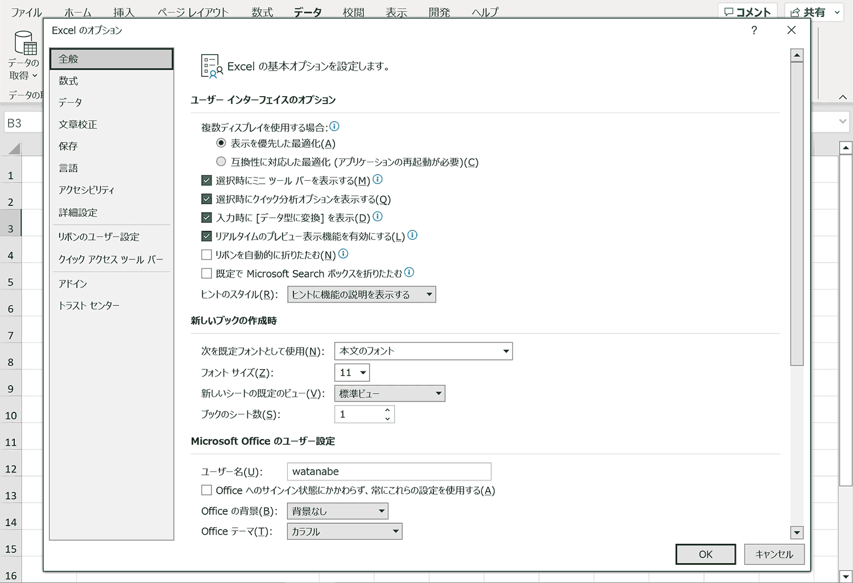Open the 開発 ribbon tab
The height and width of the screenshot is (583, 853).
point(440,12)
